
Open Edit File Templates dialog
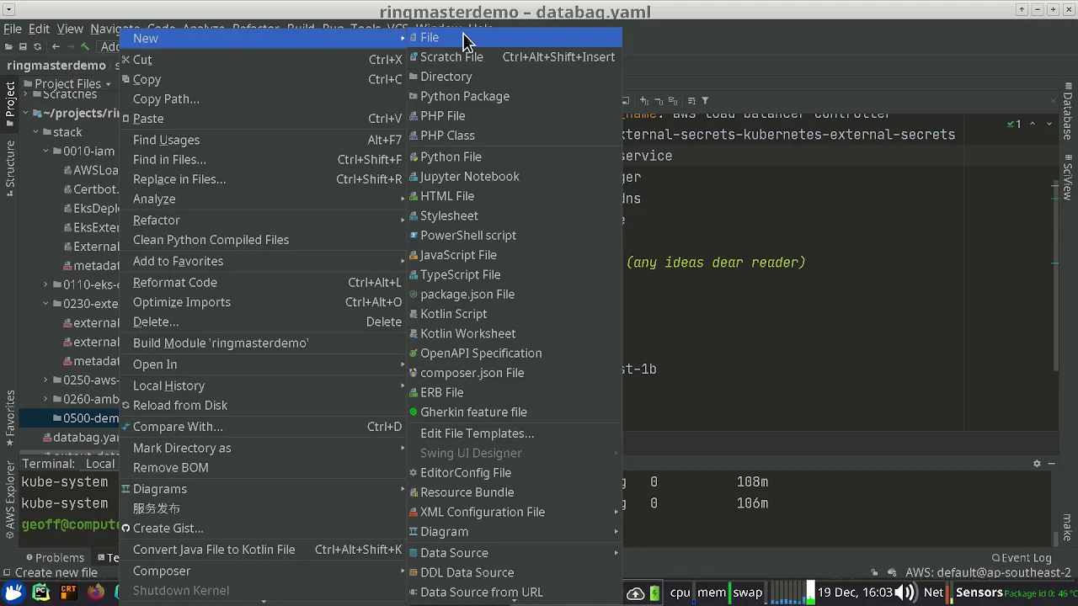pyautogui.click(x=515, y=433)
